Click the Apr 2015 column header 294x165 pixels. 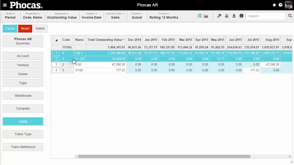point(202,40)
